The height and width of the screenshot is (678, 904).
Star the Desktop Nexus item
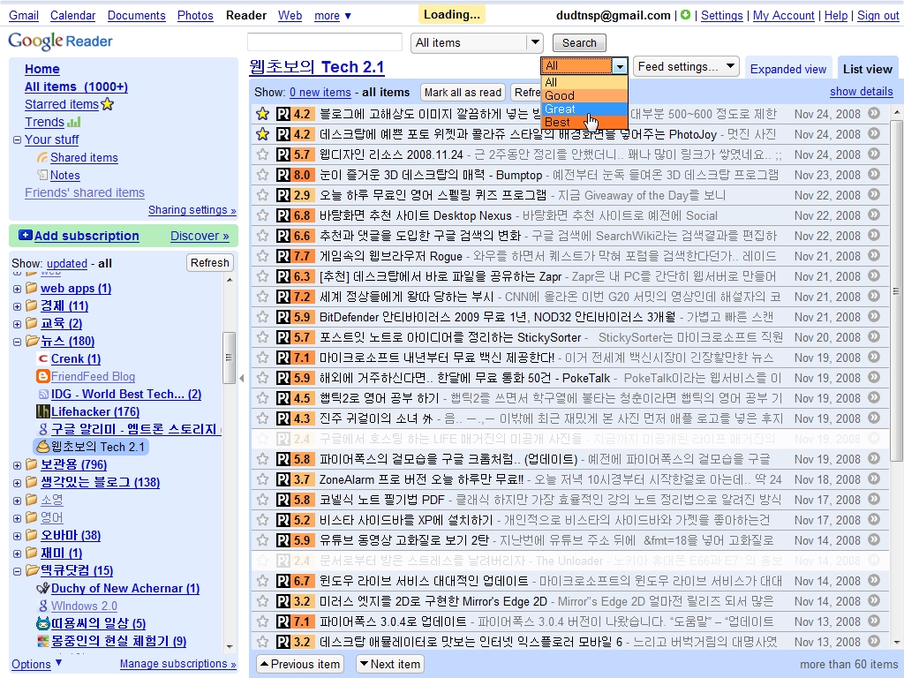pyautogui.click(x=262, y=215)
